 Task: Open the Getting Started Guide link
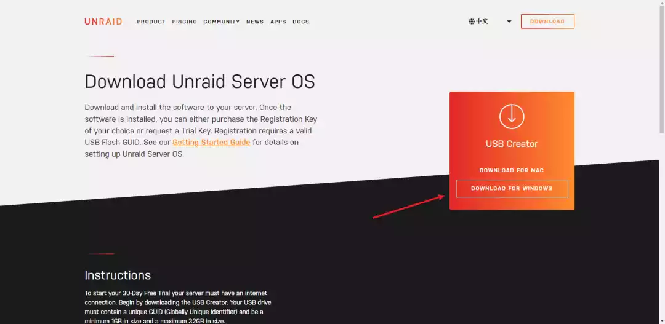[211, 142]
